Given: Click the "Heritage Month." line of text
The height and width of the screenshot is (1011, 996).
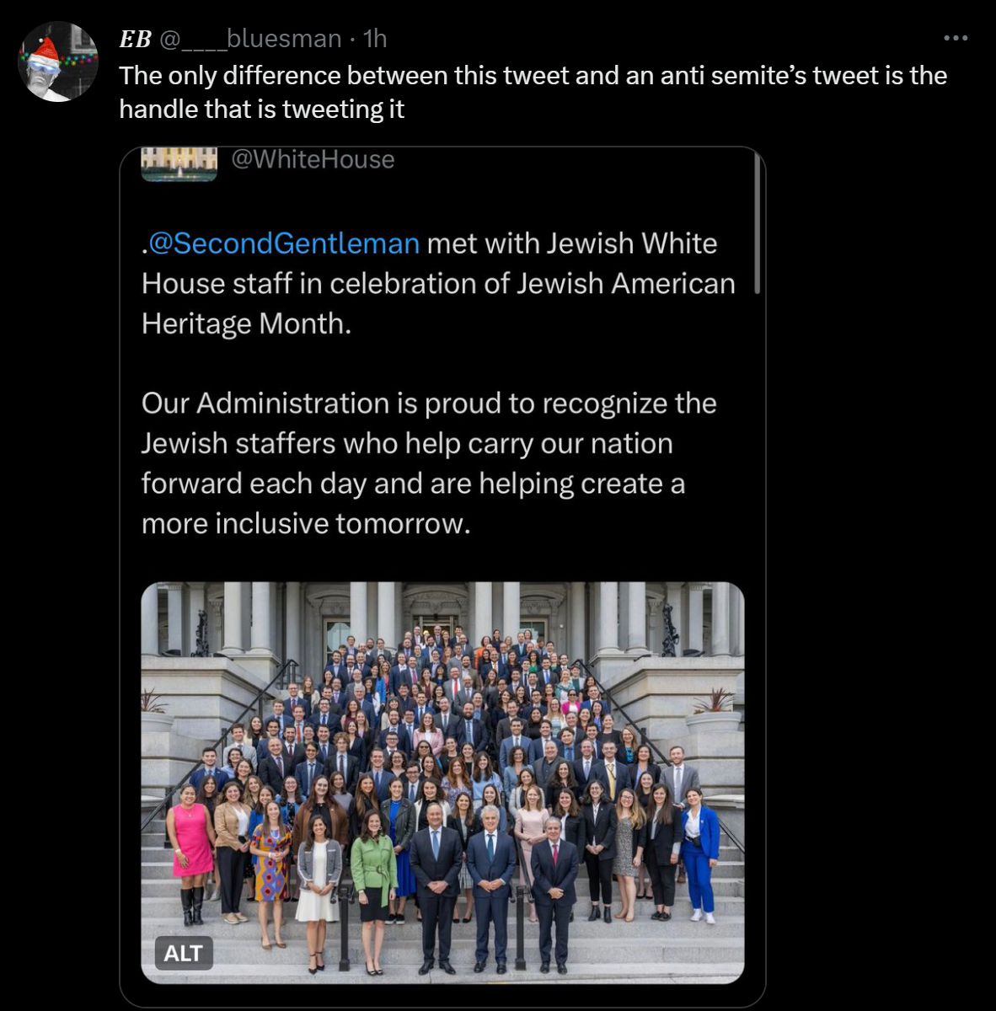Looking at the screenshot, I should 246,324.
